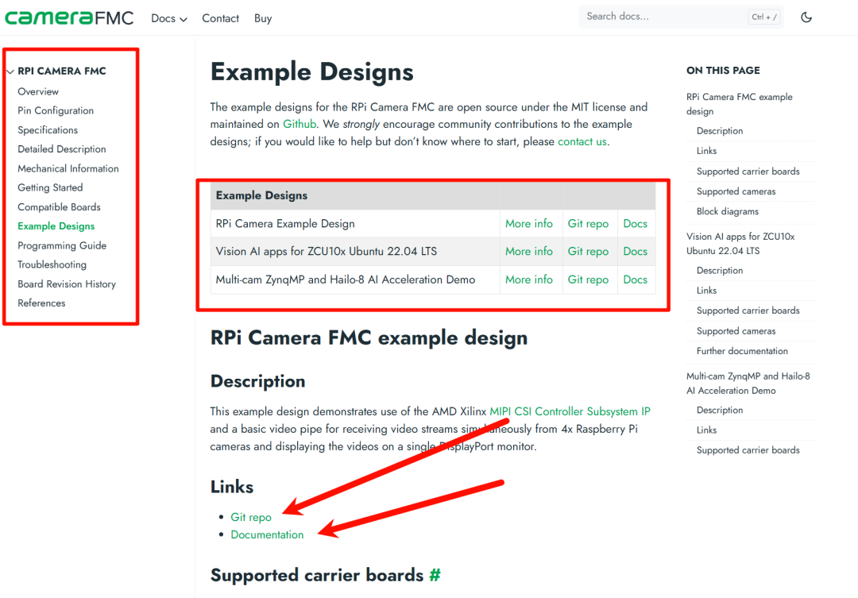Screen dimensions: 858x598
Task: Open More info for RPi Camera Example Design
Action: pyautogui.click(x=528, y=224)
